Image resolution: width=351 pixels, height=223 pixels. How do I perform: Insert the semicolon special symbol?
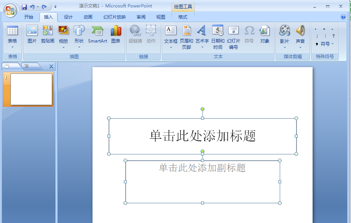click(317, 36)
